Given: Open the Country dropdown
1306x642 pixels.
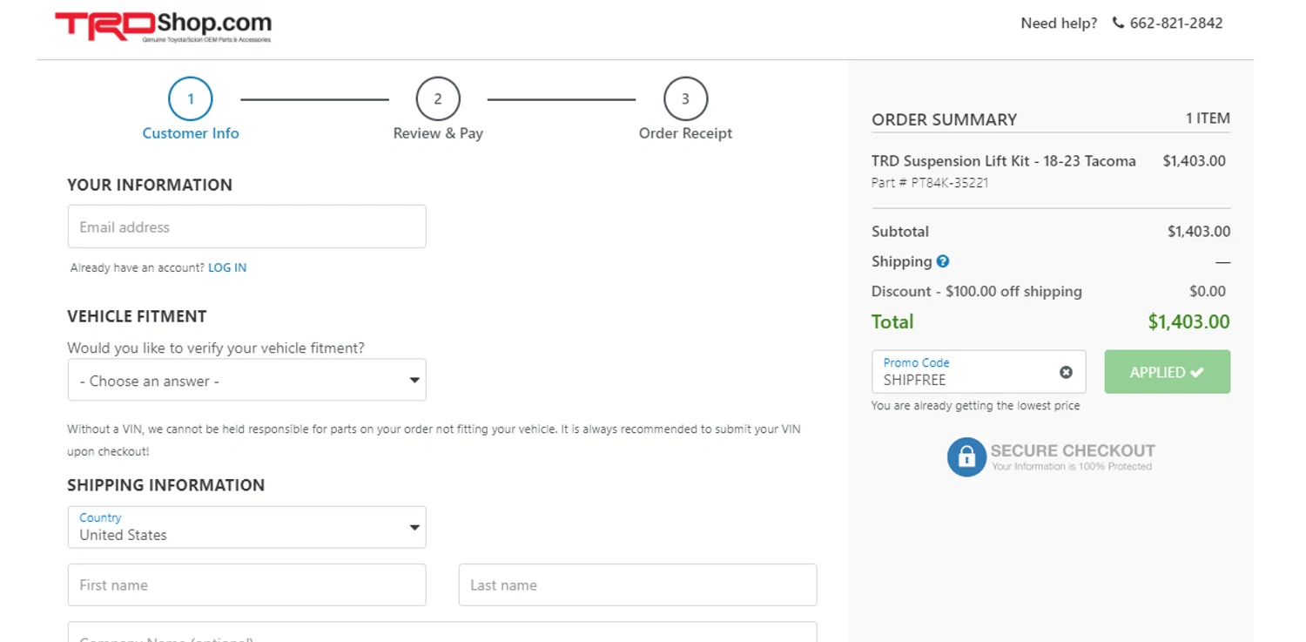Looking at the screenshot, I should pyautogui.click(x=246, y=527).
